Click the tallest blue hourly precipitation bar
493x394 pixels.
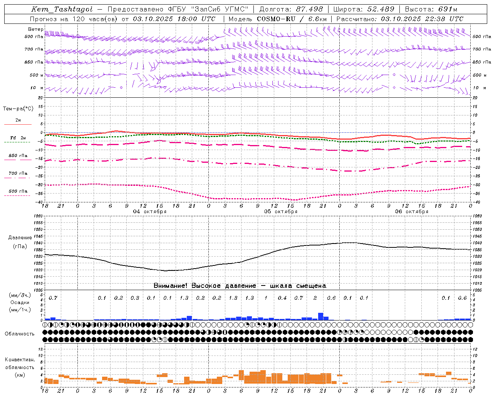click(x=320, y=316)
